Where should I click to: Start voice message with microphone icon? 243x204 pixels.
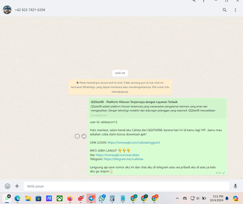(x=235, y=186)
